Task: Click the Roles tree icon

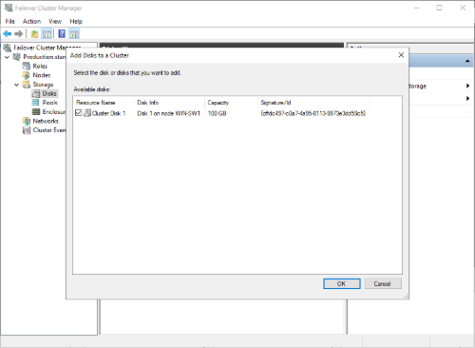Action: 27,66
